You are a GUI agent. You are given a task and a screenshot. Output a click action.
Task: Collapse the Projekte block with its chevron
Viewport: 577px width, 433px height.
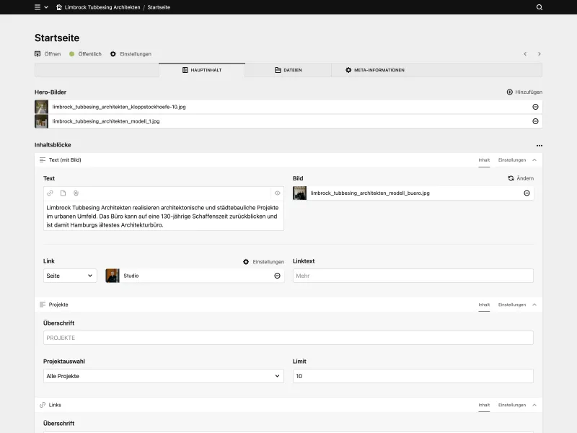[534, 304]
